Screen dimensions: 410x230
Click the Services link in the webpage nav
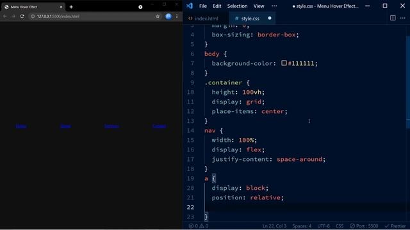point(111,126)
